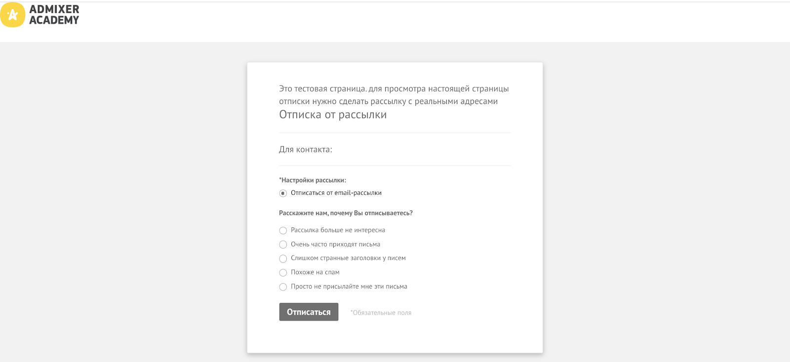Viewport: 790px width, 362px height.
Task: Click the 'Расскажите нам, почему Вы отписываетесь?' question
Action: (x=346, y=213)
